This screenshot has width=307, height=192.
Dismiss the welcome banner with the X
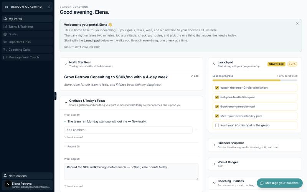coord(297,23)
